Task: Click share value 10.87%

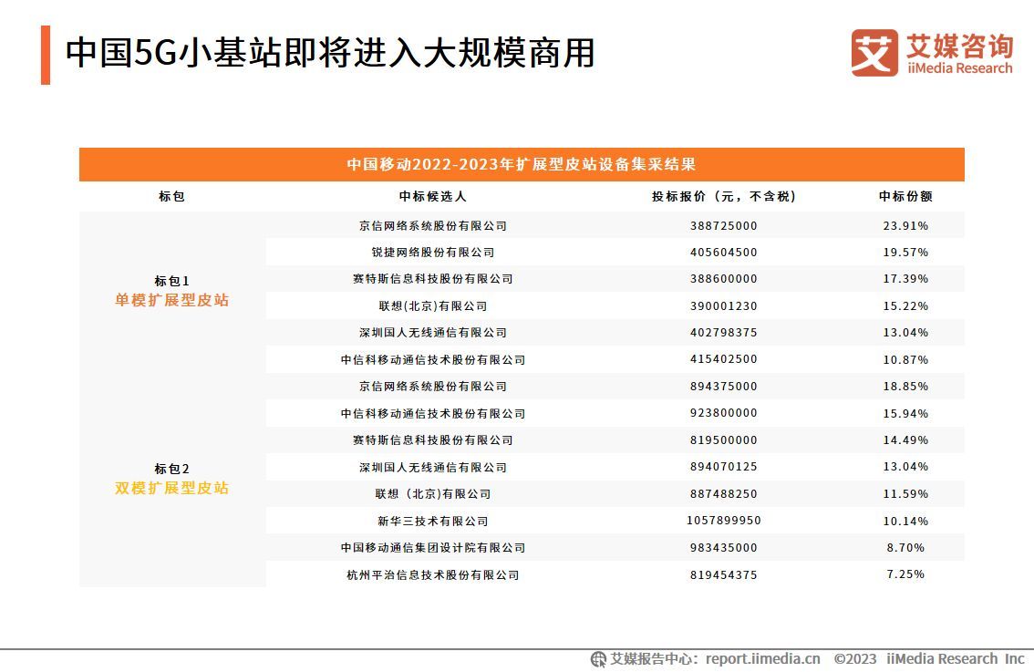Action: click(906, 359)
